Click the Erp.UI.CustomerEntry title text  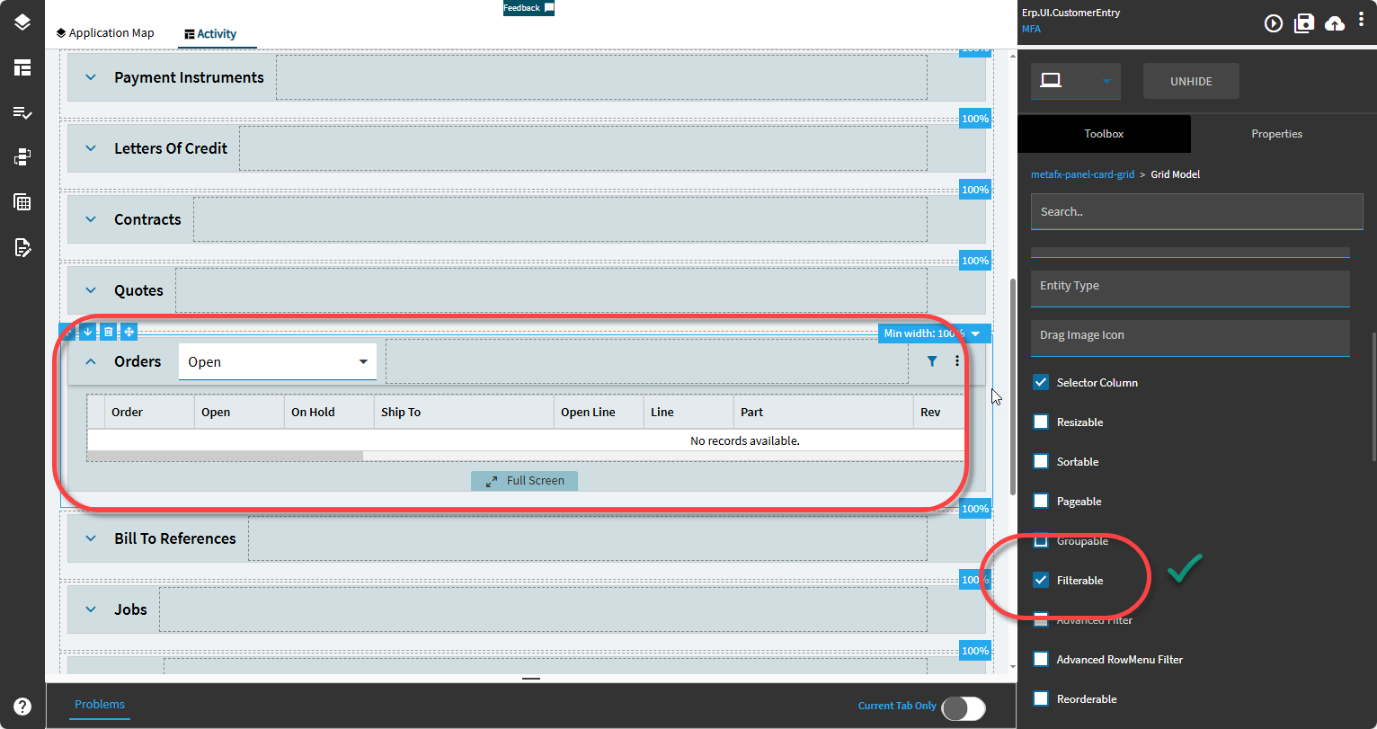1071,13
